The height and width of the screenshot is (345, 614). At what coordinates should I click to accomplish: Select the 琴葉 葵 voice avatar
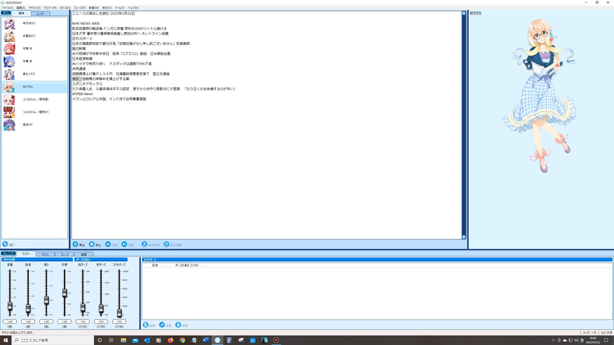pyautogui.click(x=9, y=61)
